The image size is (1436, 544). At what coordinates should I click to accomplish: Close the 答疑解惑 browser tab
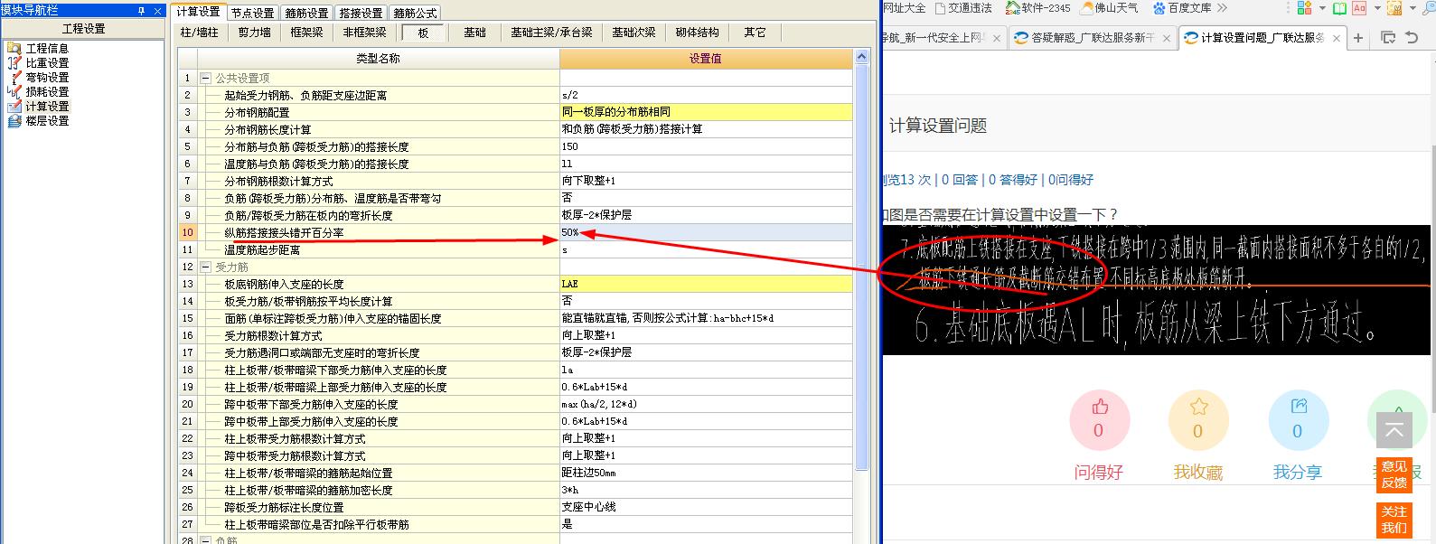tap(1165, 38)
